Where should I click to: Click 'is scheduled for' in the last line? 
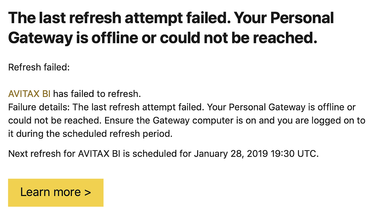pyautogui.click(x=157, y=154)
